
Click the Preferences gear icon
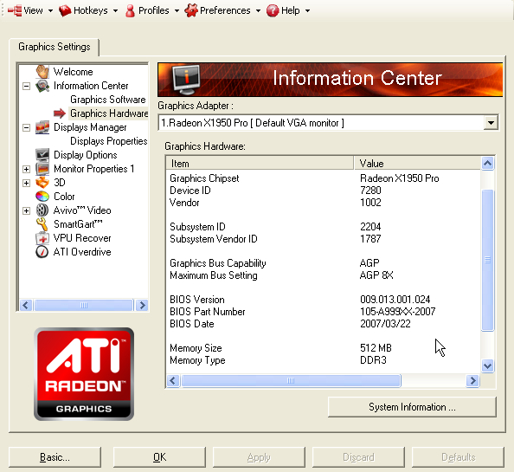pos(191,10)
